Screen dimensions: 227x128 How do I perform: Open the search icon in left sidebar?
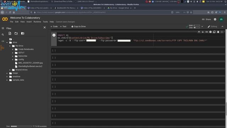tap(3, 35)
